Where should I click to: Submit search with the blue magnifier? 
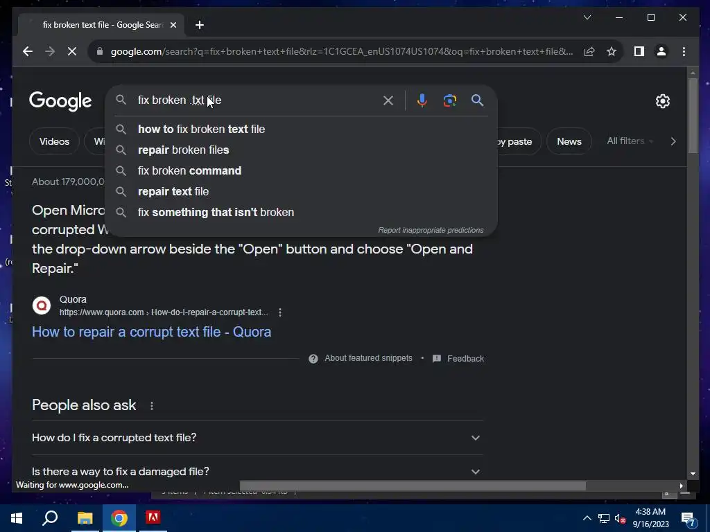[x=477, y=100]
